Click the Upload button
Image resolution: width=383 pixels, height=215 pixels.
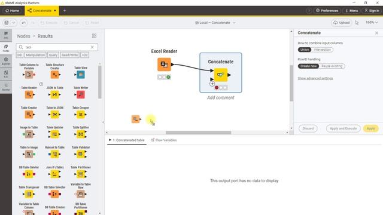pos(342,23)
